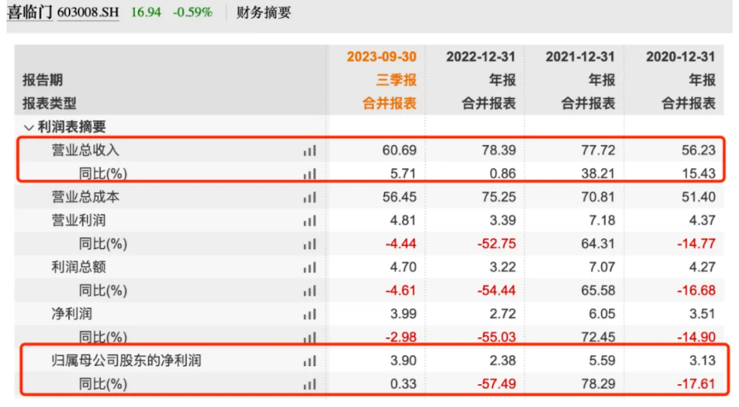
Task: Collapse the 利润表摘要 section
Action: [29, 126]
